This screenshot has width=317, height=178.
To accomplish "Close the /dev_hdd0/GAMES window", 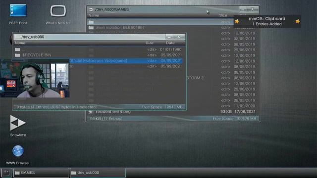I will click(x=252, y=9).
